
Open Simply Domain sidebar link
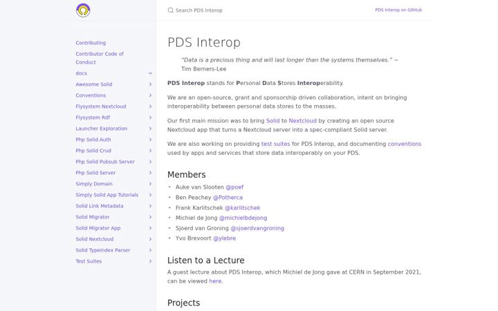pos(93,184)
